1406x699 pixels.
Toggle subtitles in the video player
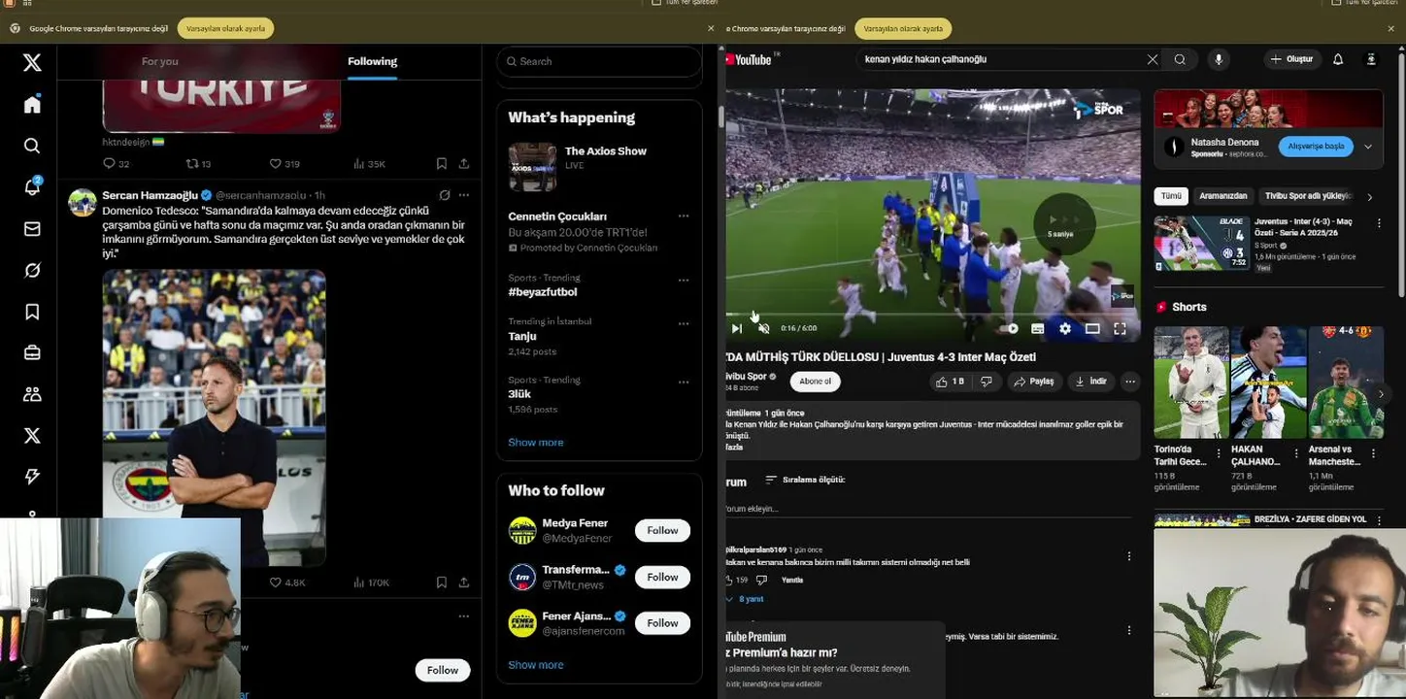coord(1037,329)
